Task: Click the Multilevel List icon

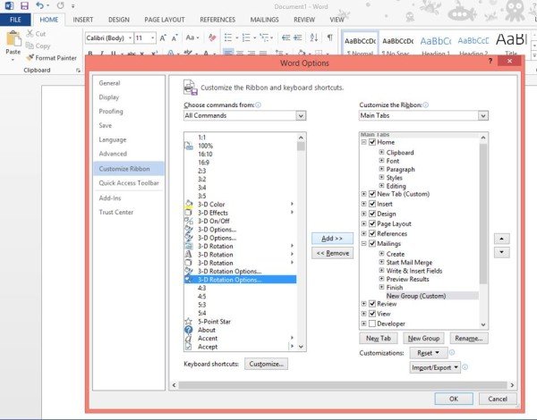Action: coord(264,38)
